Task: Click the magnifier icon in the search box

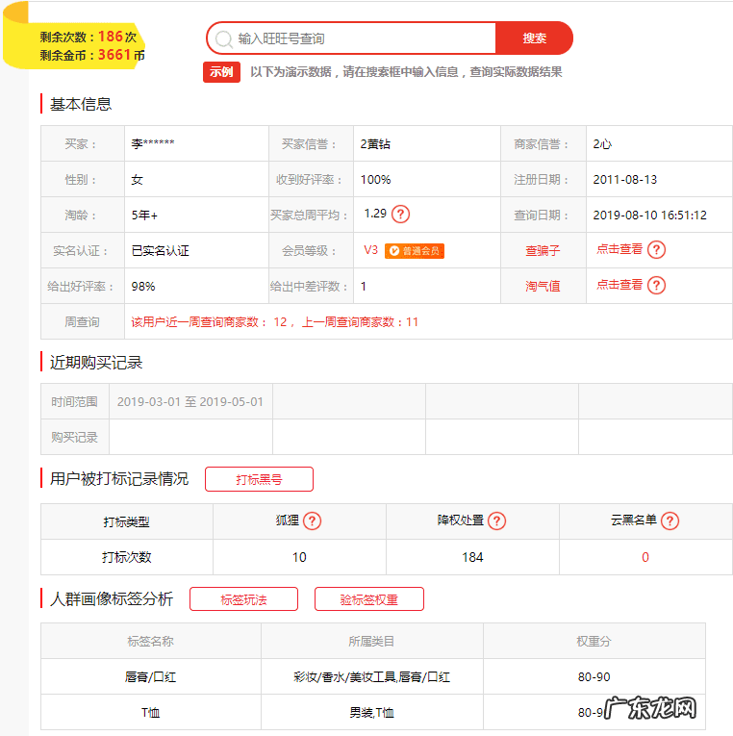Action: click(223, 38)
